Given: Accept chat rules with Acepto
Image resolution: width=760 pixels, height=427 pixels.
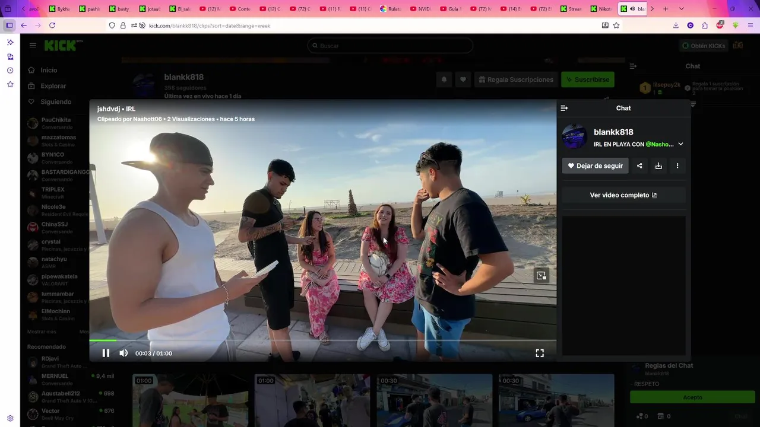Looking at the screenshot, I should click(692, 397).
